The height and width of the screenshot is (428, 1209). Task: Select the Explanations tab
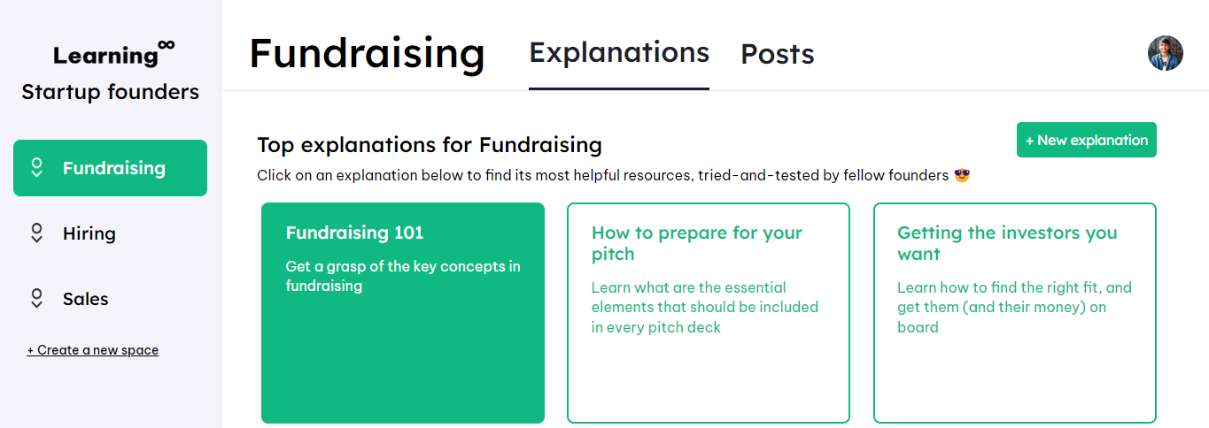click(619, 53)
